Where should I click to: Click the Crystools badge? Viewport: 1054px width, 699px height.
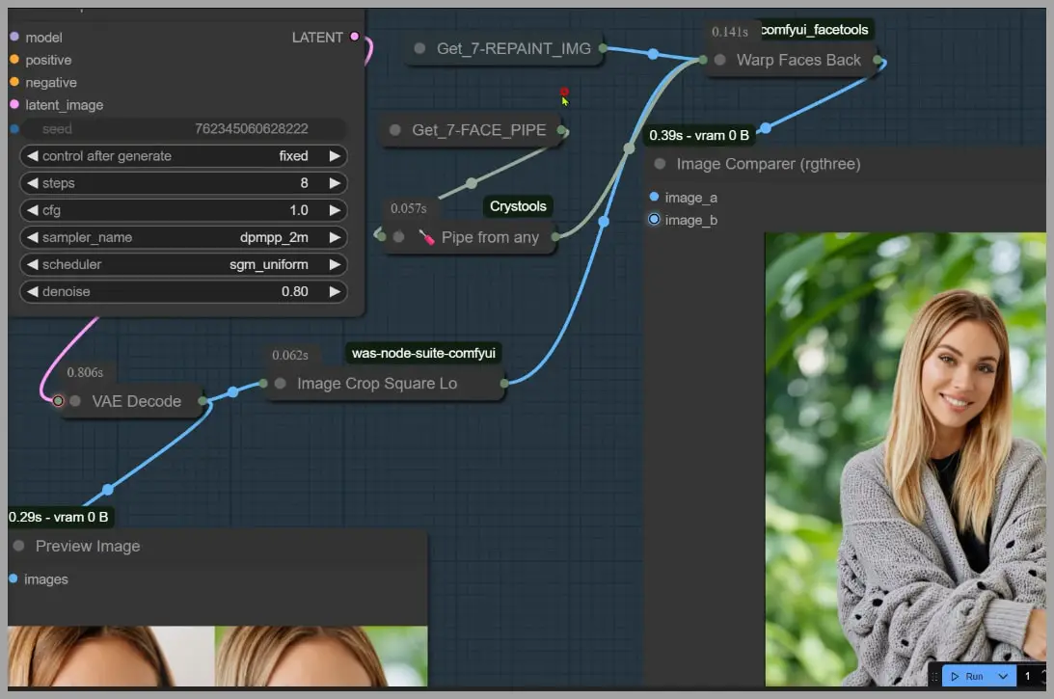(x=518, y=206)
